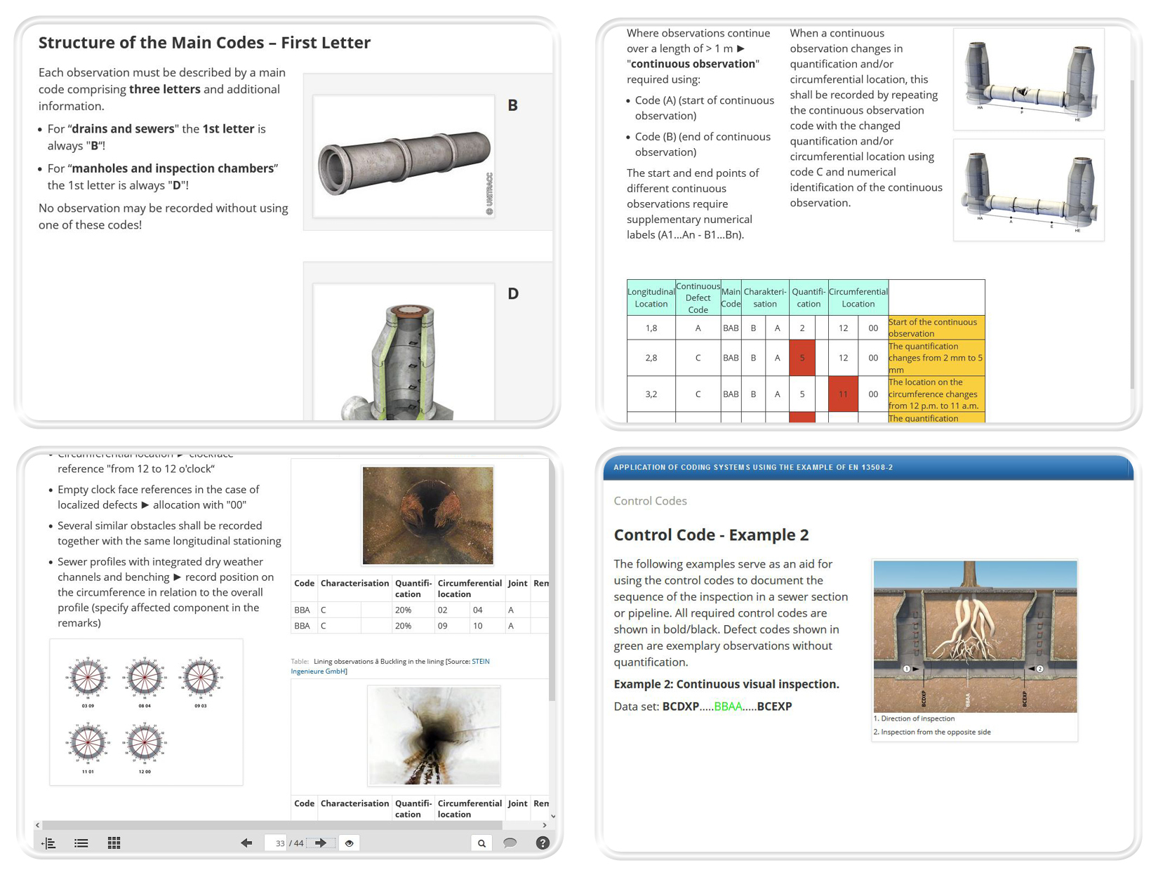Select the red quantification cell showing 5

point(802,358)
